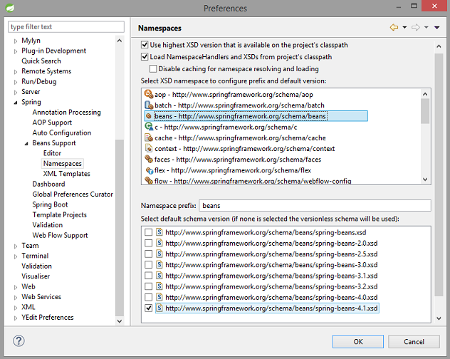Collapse the Spring tree node
The width and height of the screenshot is (450, 359).
pos(16,103)
